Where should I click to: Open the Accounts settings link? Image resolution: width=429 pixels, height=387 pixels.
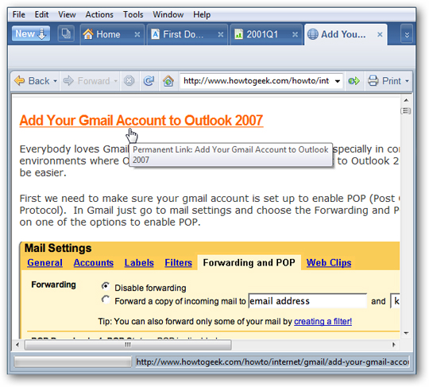coord(93,263)
